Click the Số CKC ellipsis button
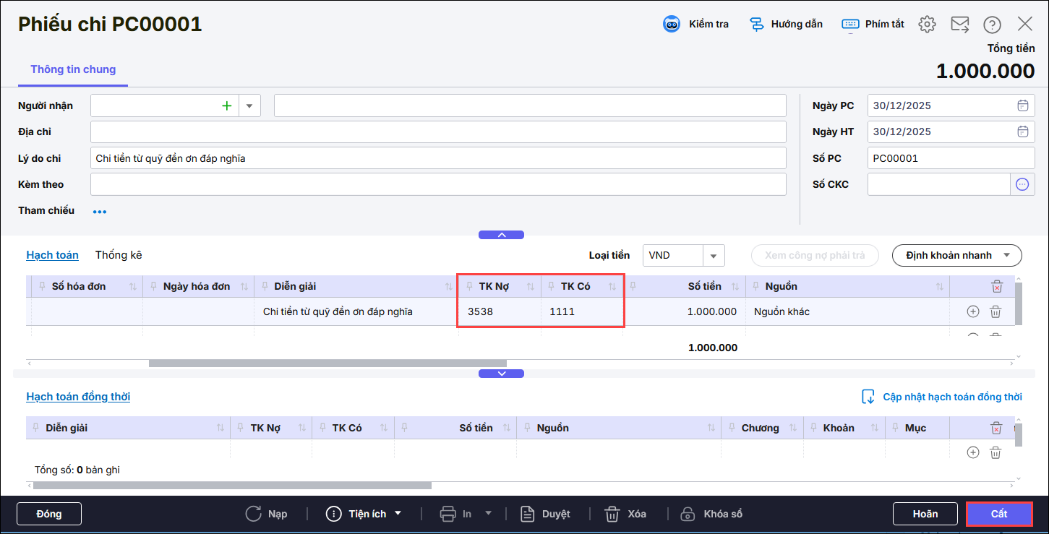Screen dimensions: 1049x534 (x=1022, y=184)
